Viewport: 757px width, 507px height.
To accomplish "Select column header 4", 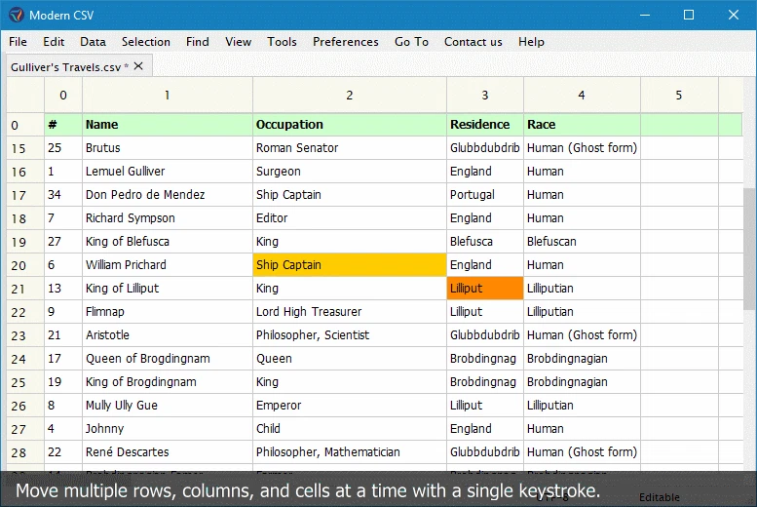I will pyautogui.click(x=582, y=96).
